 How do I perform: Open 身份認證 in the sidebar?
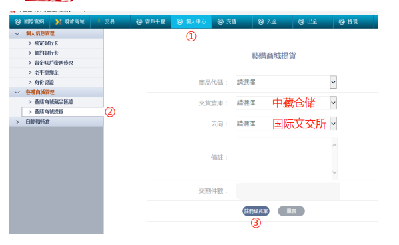click(x=44, y=83)
